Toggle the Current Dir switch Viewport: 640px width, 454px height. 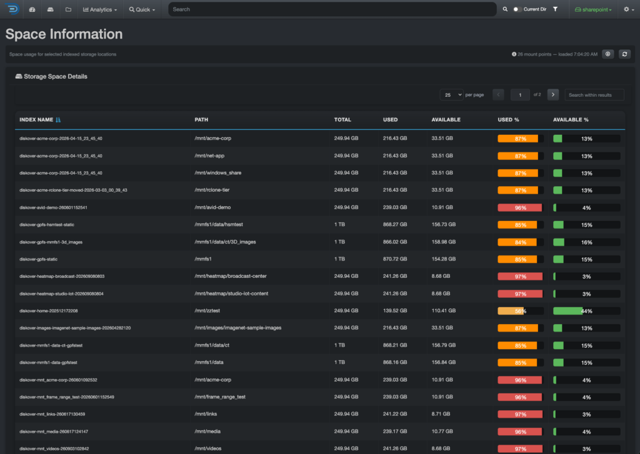click(517, 9)
